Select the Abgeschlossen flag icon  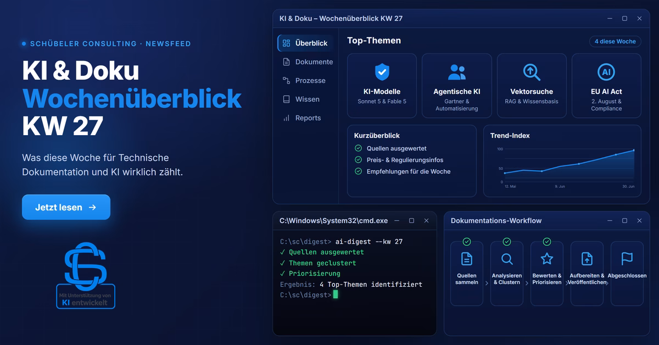627,259
